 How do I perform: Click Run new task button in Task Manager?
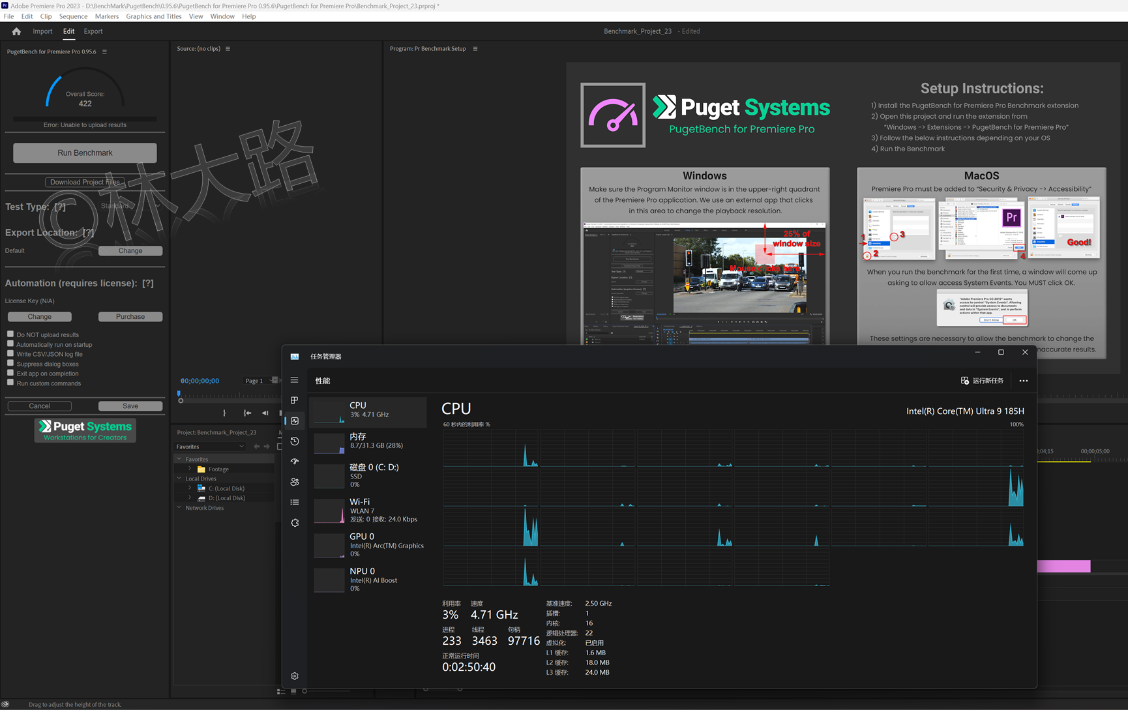982,381
